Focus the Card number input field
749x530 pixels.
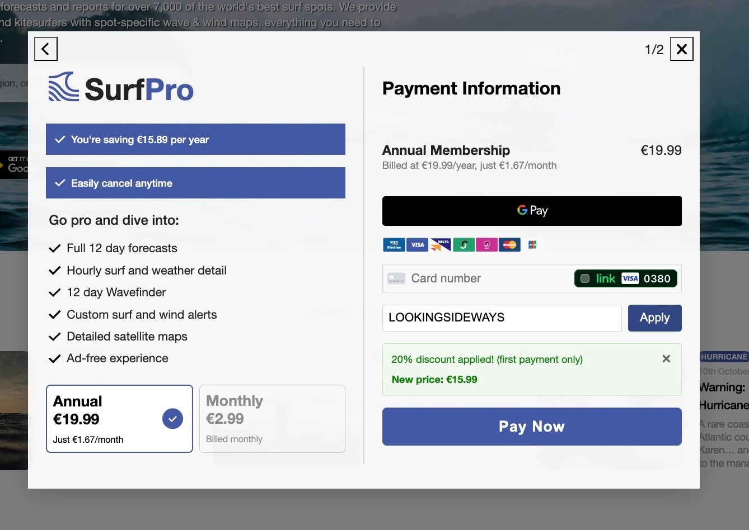532,278
